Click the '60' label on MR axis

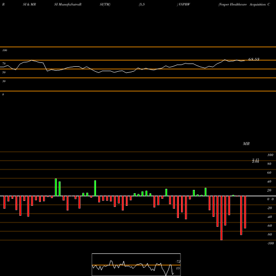point(269,173)
